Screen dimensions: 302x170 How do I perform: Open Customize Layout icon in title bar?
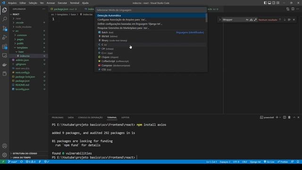[x=278, y=3]
